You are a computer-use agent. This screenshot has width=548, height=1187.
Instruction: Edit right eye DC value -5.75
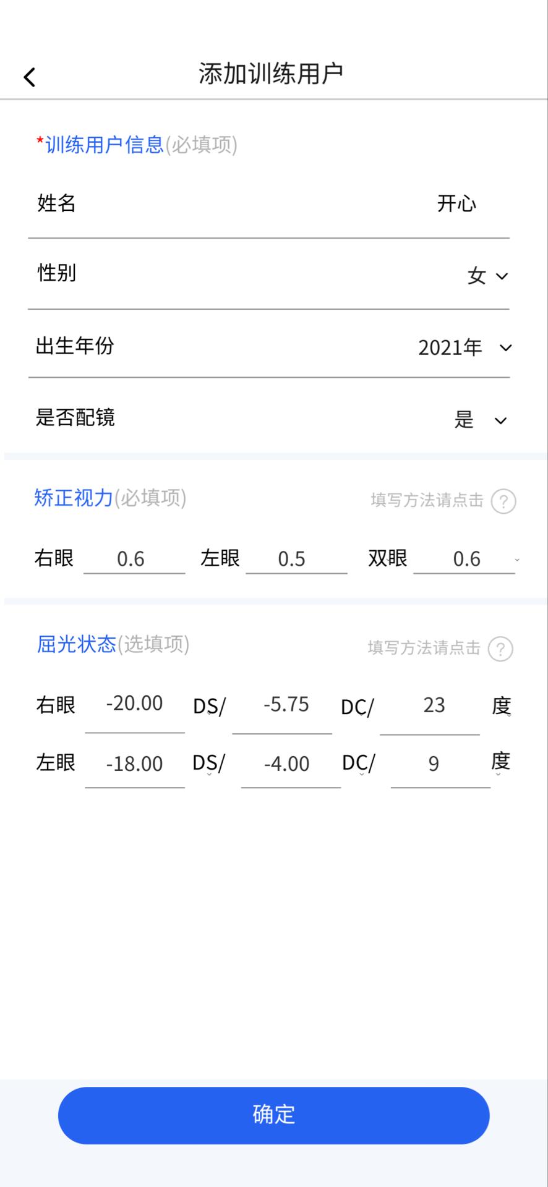coord(285,705)
